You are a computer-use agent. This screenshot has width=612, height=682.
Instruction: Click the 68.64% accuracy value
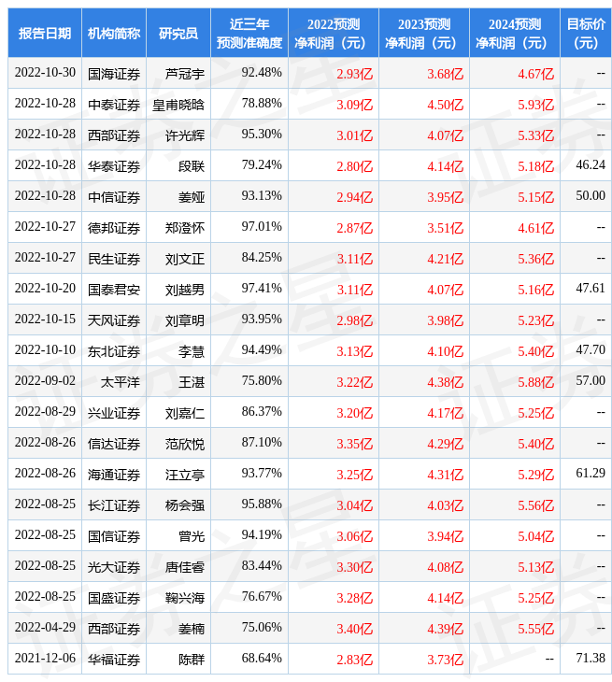pos(262,660)
